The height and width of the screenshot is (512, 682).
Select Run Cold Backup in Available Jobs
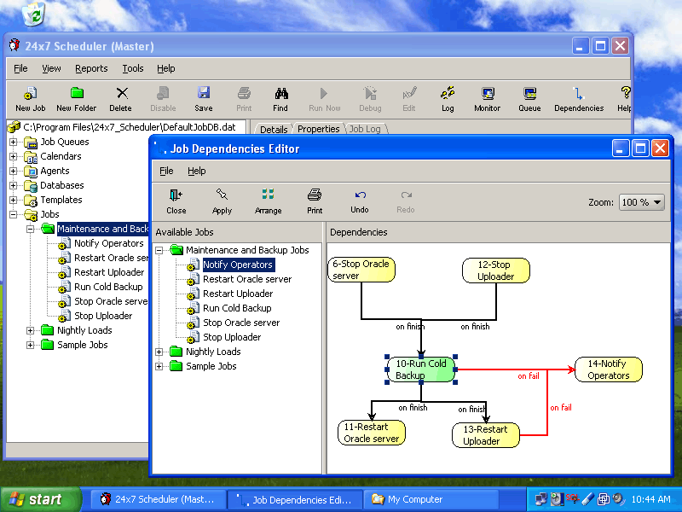pyautogui.click(x=237, y=308)
